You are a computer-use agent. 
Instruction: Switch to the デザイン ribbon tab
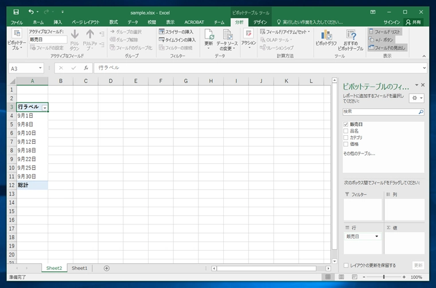(x=260, y=22)
